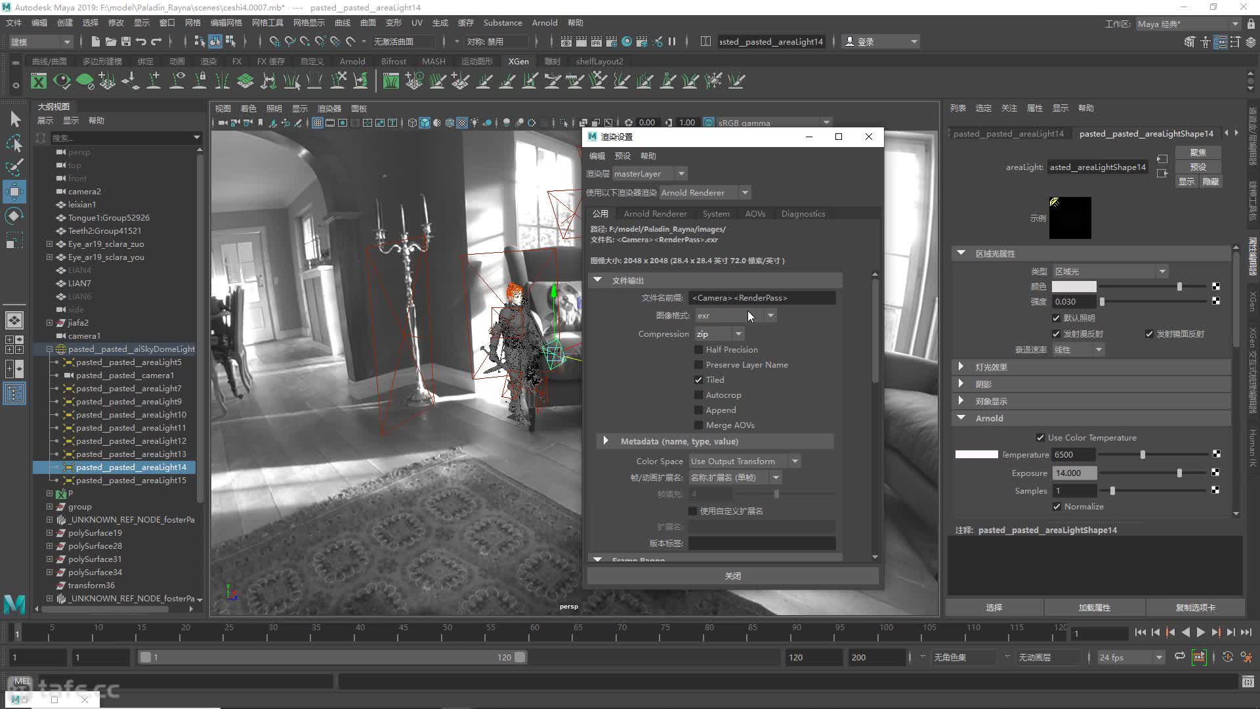Enable the Half Precision checkbox

[699, 350]
